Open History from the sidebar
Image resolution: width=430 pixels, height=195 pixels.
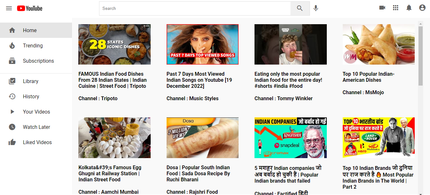tap(36, 96)
